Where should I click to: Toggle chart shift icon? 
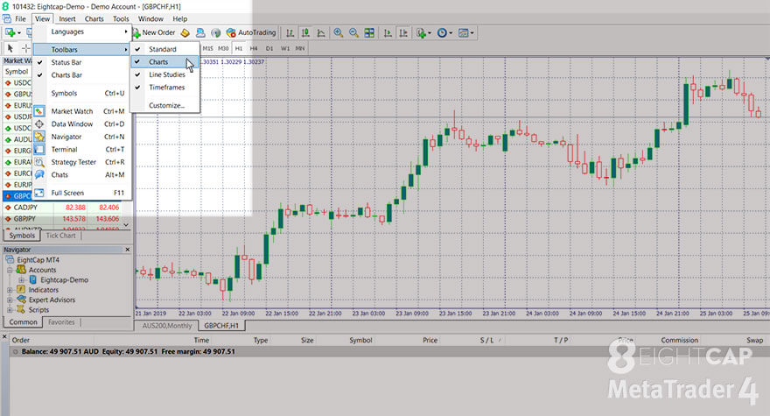pyautogui.click(x=403, y=32)
